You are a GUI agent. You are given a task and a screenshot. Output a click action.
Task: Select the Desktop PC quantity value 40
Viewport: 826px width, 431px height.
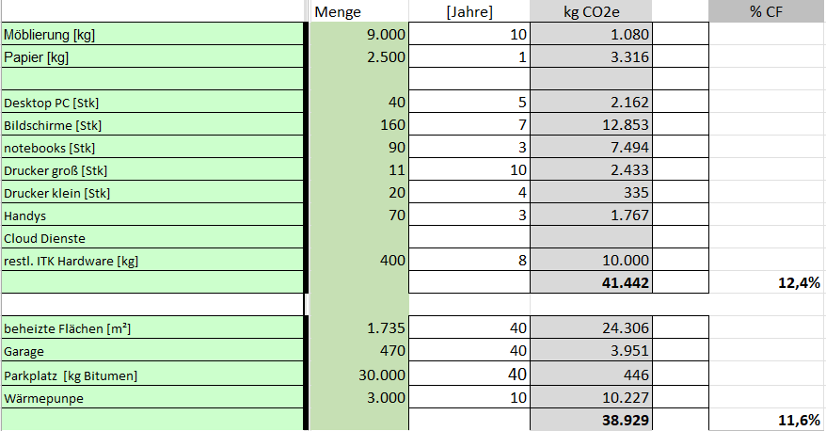click(358, 102)
